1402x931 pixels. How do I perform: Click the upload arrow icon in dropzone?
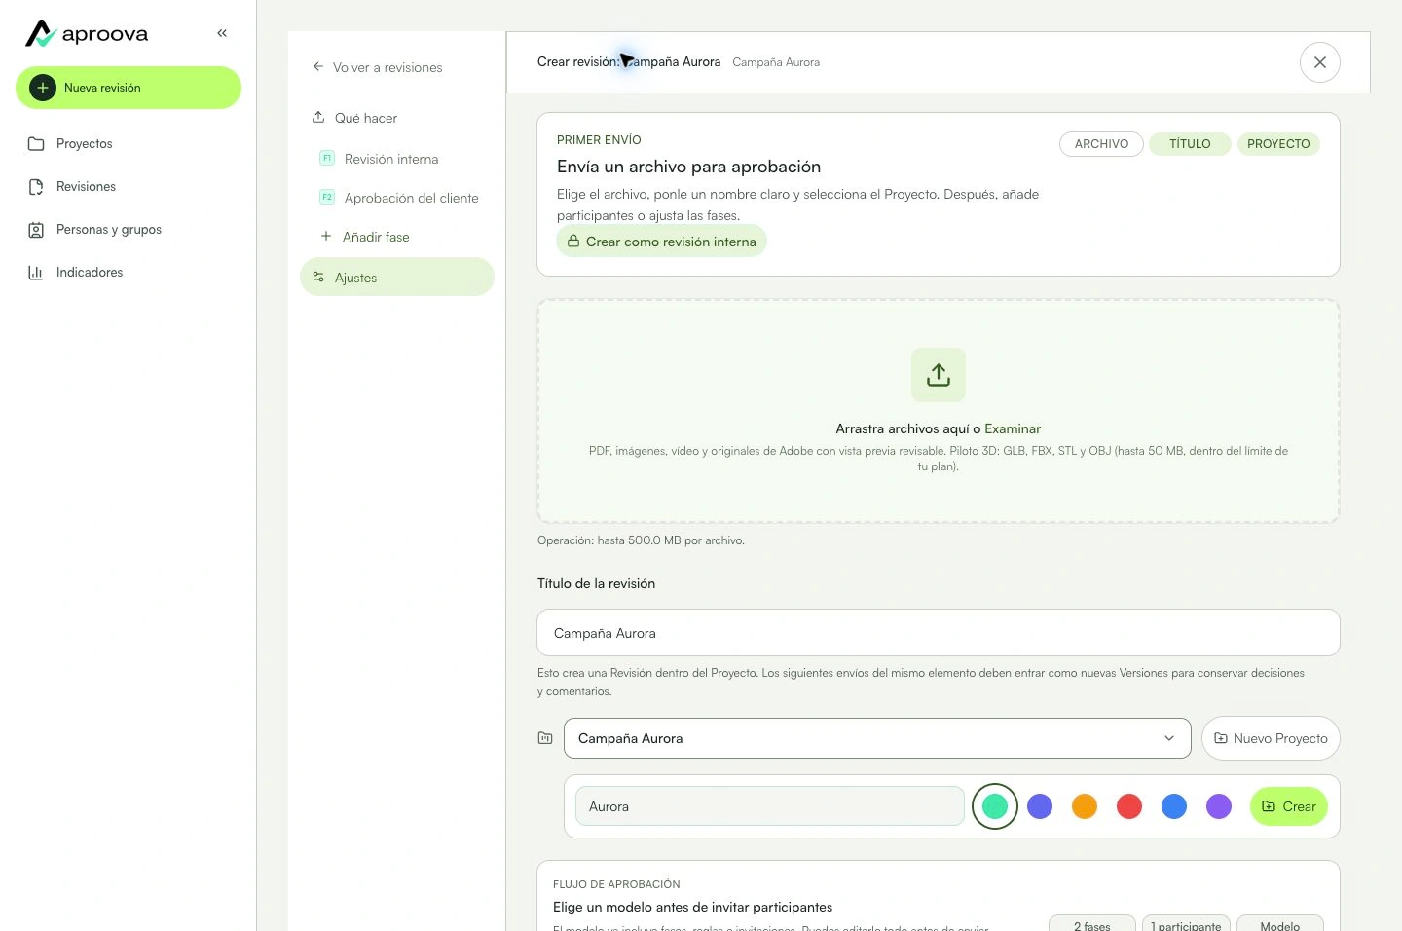[939, 375]
